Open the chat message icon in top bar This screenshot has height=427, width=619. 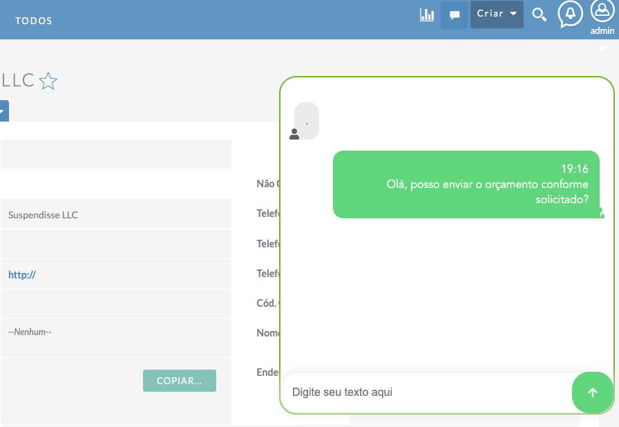[x=455, y=15]
